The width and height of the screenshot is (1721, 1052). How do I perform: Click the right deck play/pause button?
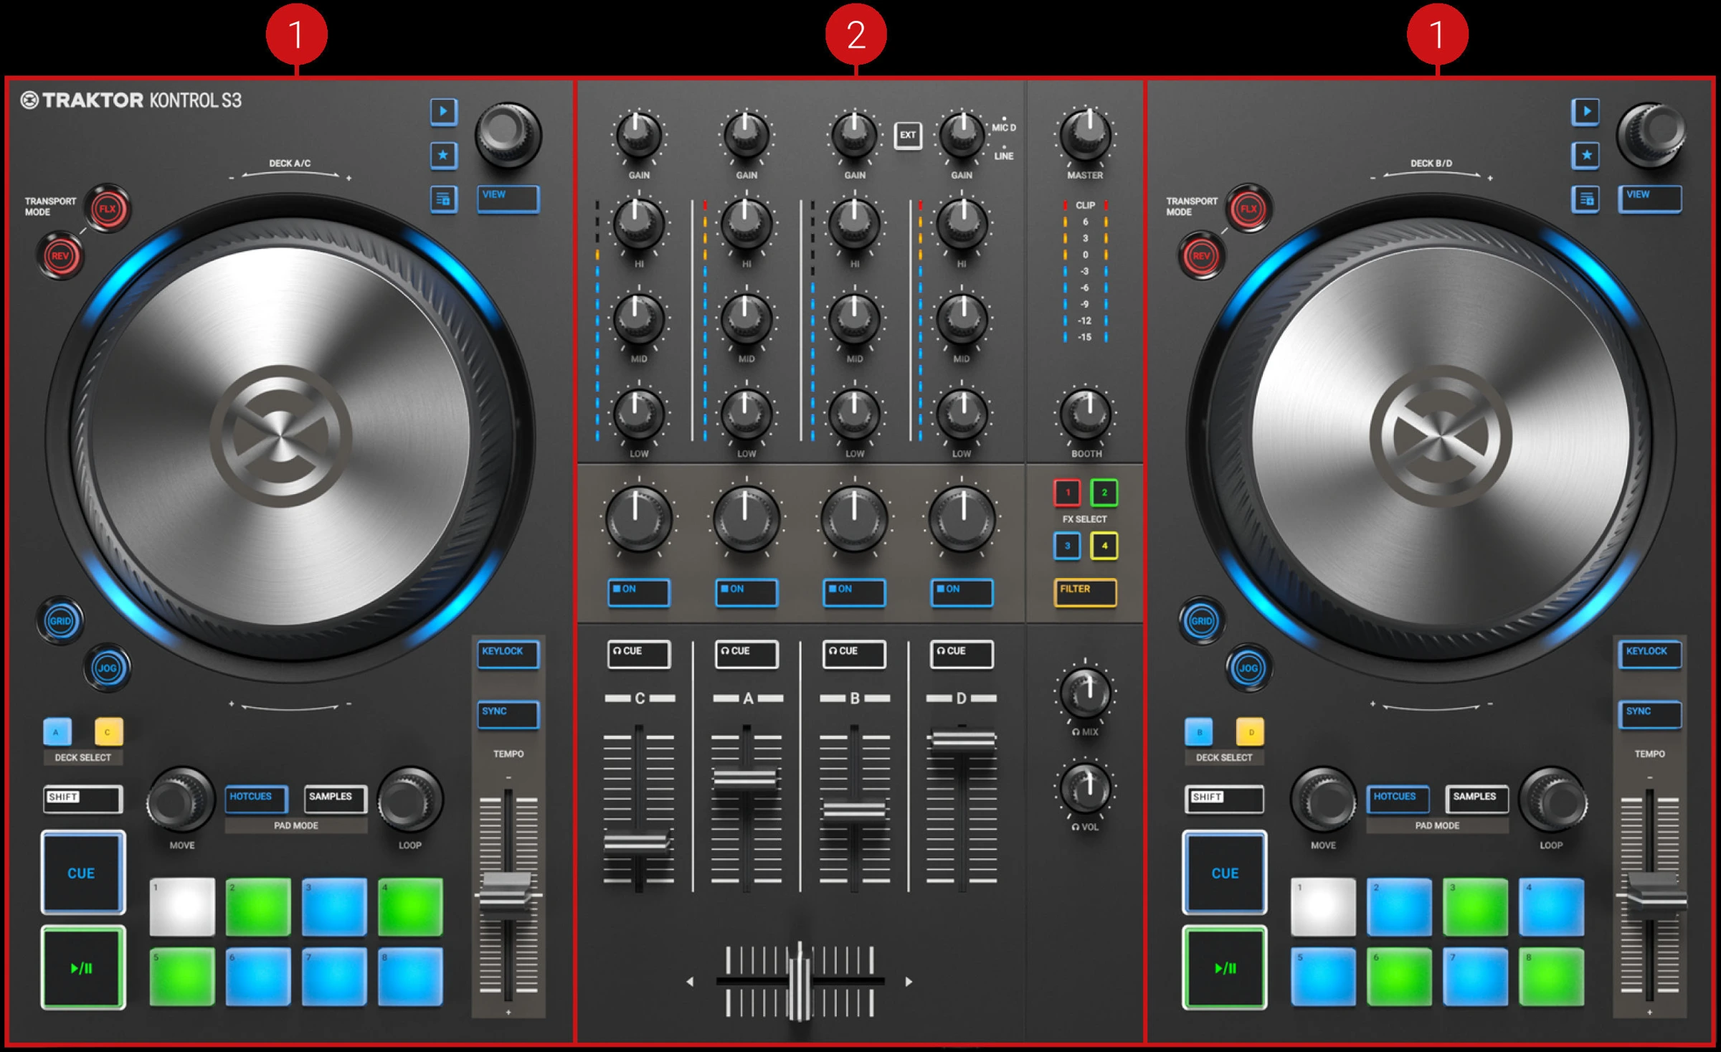(x=1224, y=968)
